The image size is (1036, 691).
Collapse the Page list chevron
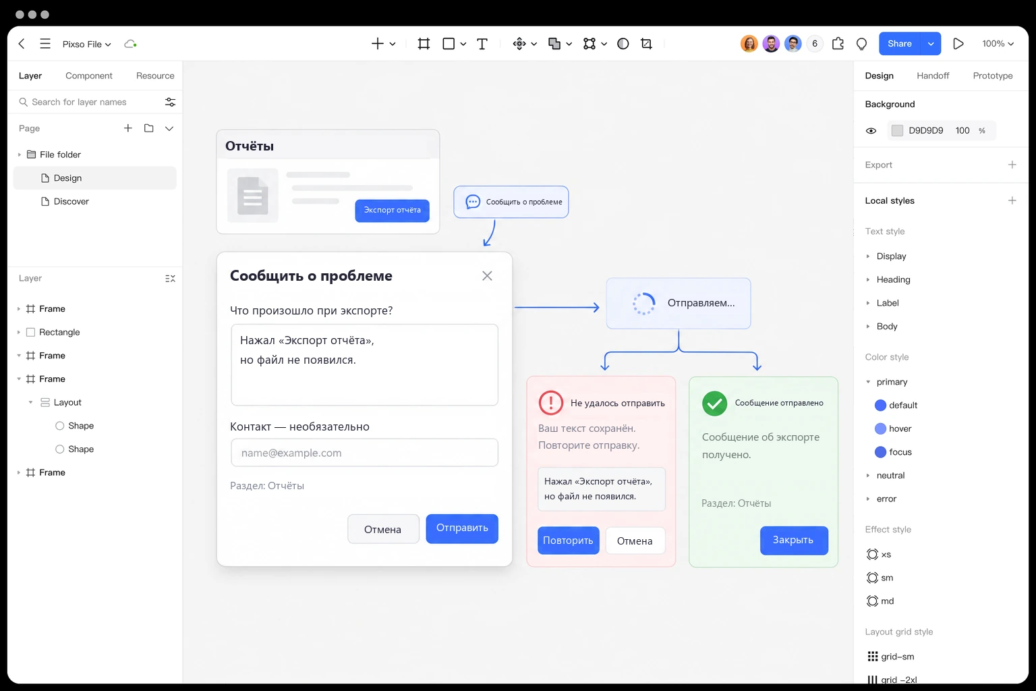pos(169,128)
